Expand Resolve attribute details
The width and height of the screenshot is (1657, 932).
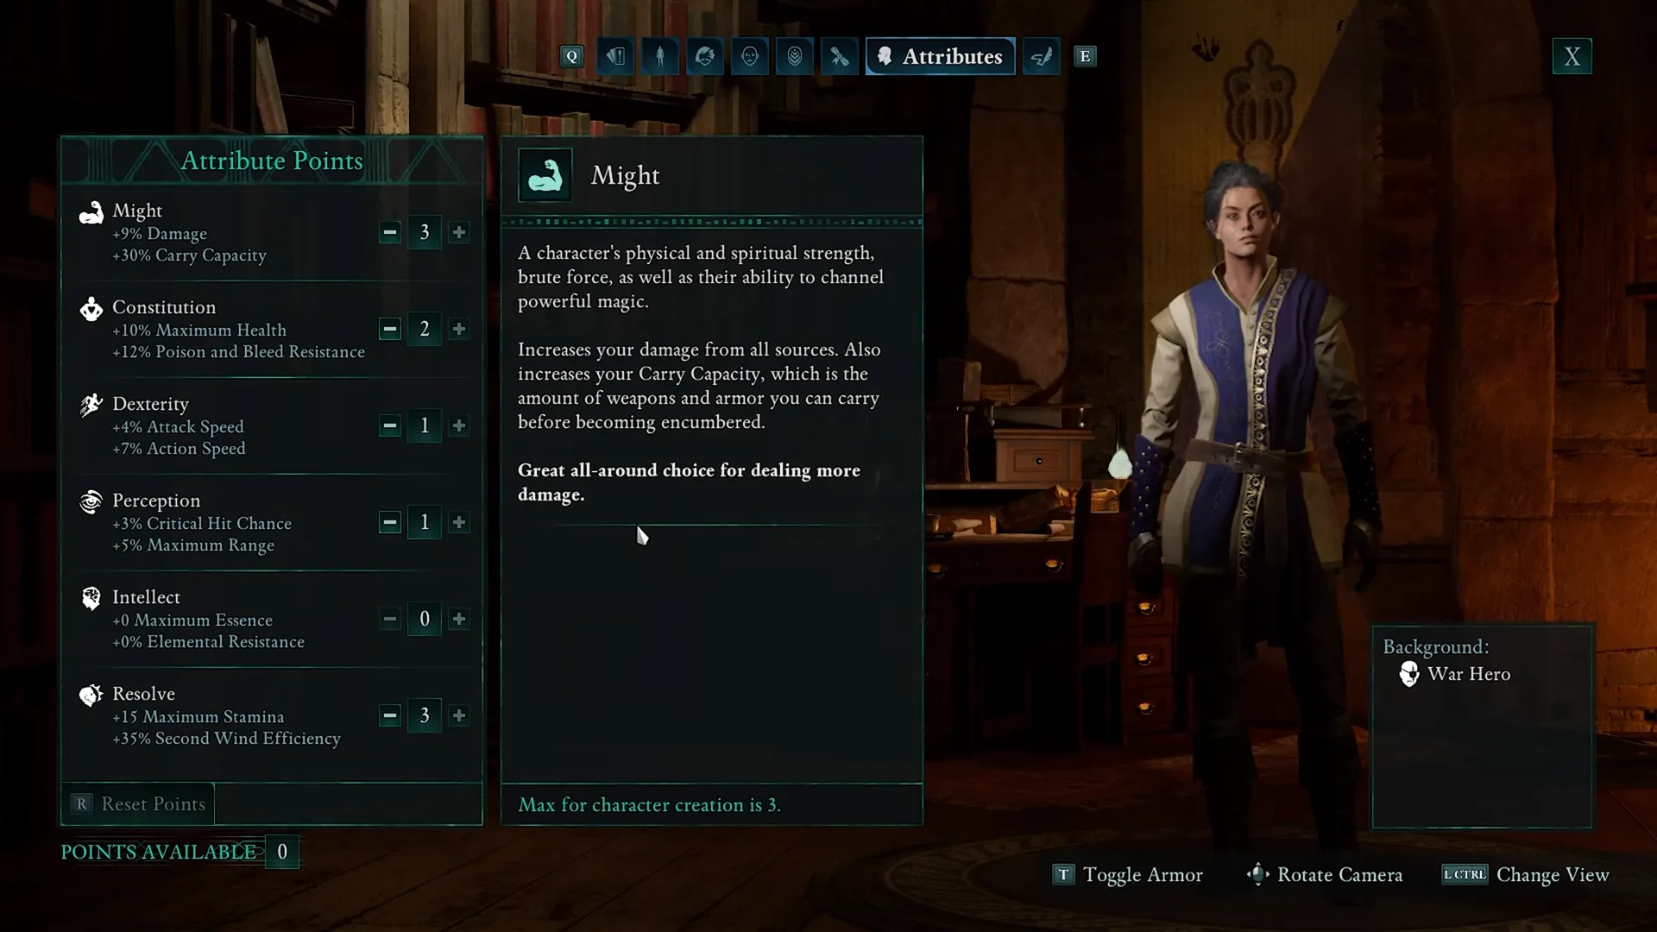[144, 694]
